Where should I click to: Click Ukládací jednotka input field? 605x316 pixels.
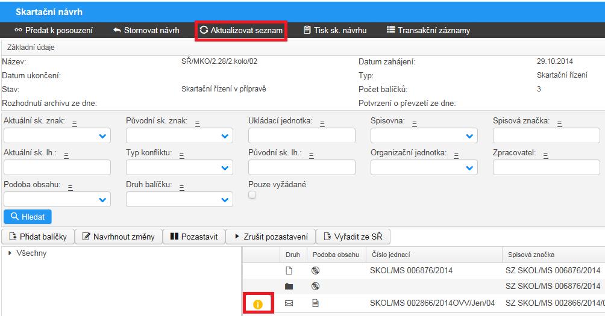[x=302, y=135]
